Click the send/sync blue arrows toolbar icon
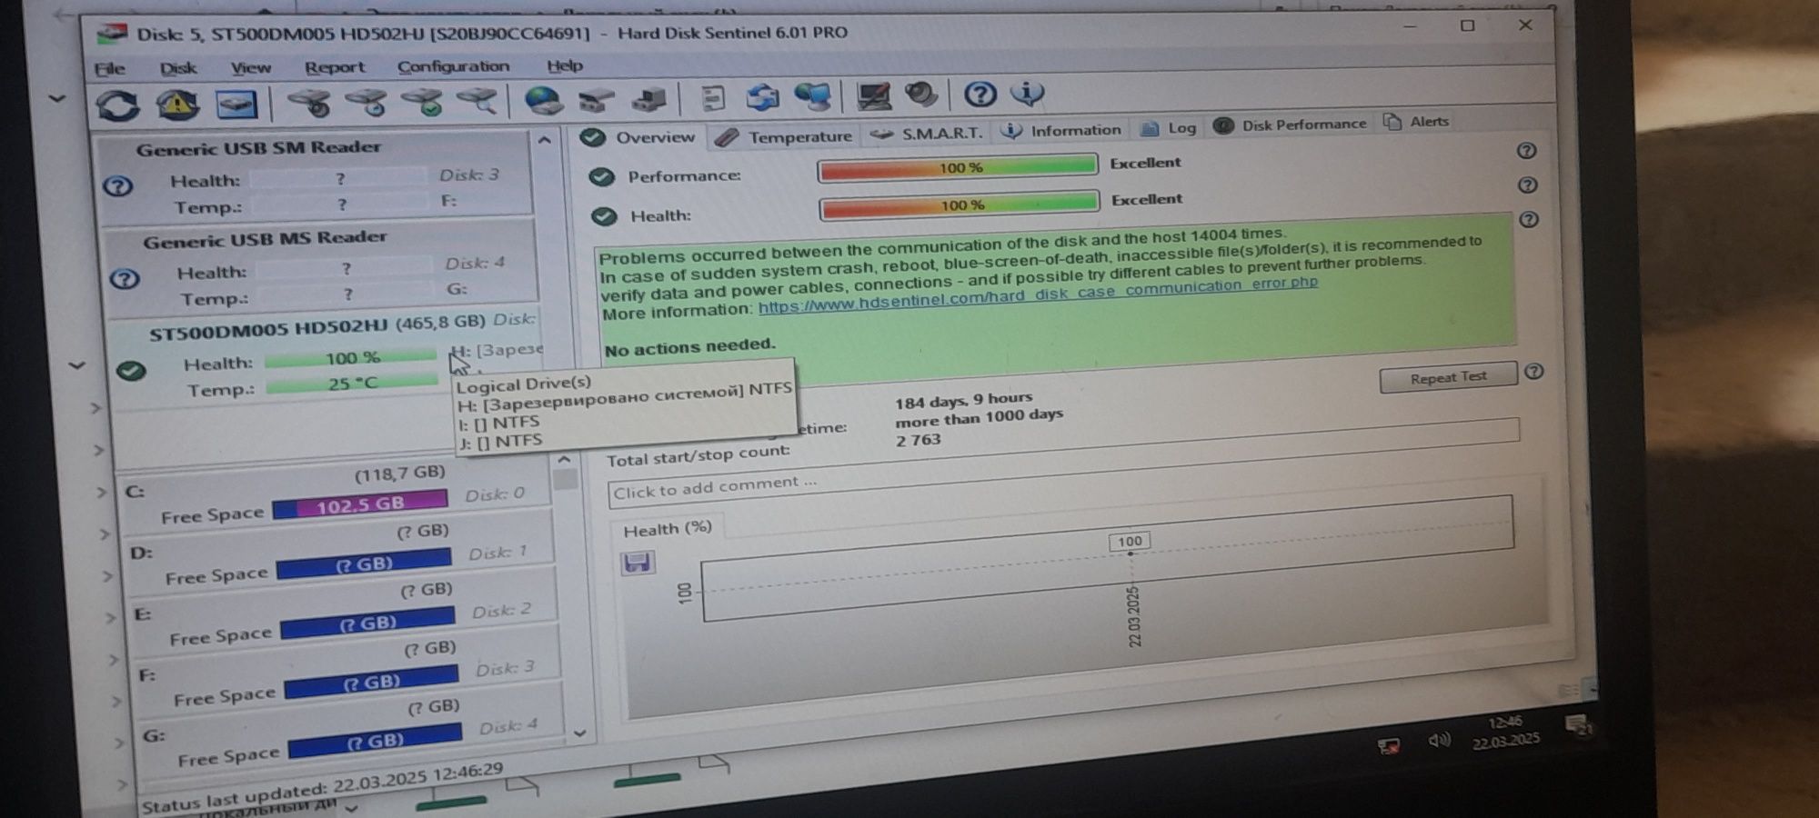The image size is (1819, 818). tap(763, 97)
